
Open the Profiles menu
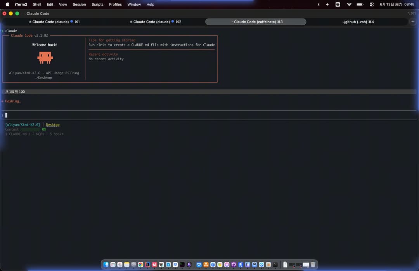click(x=116, y=4)
